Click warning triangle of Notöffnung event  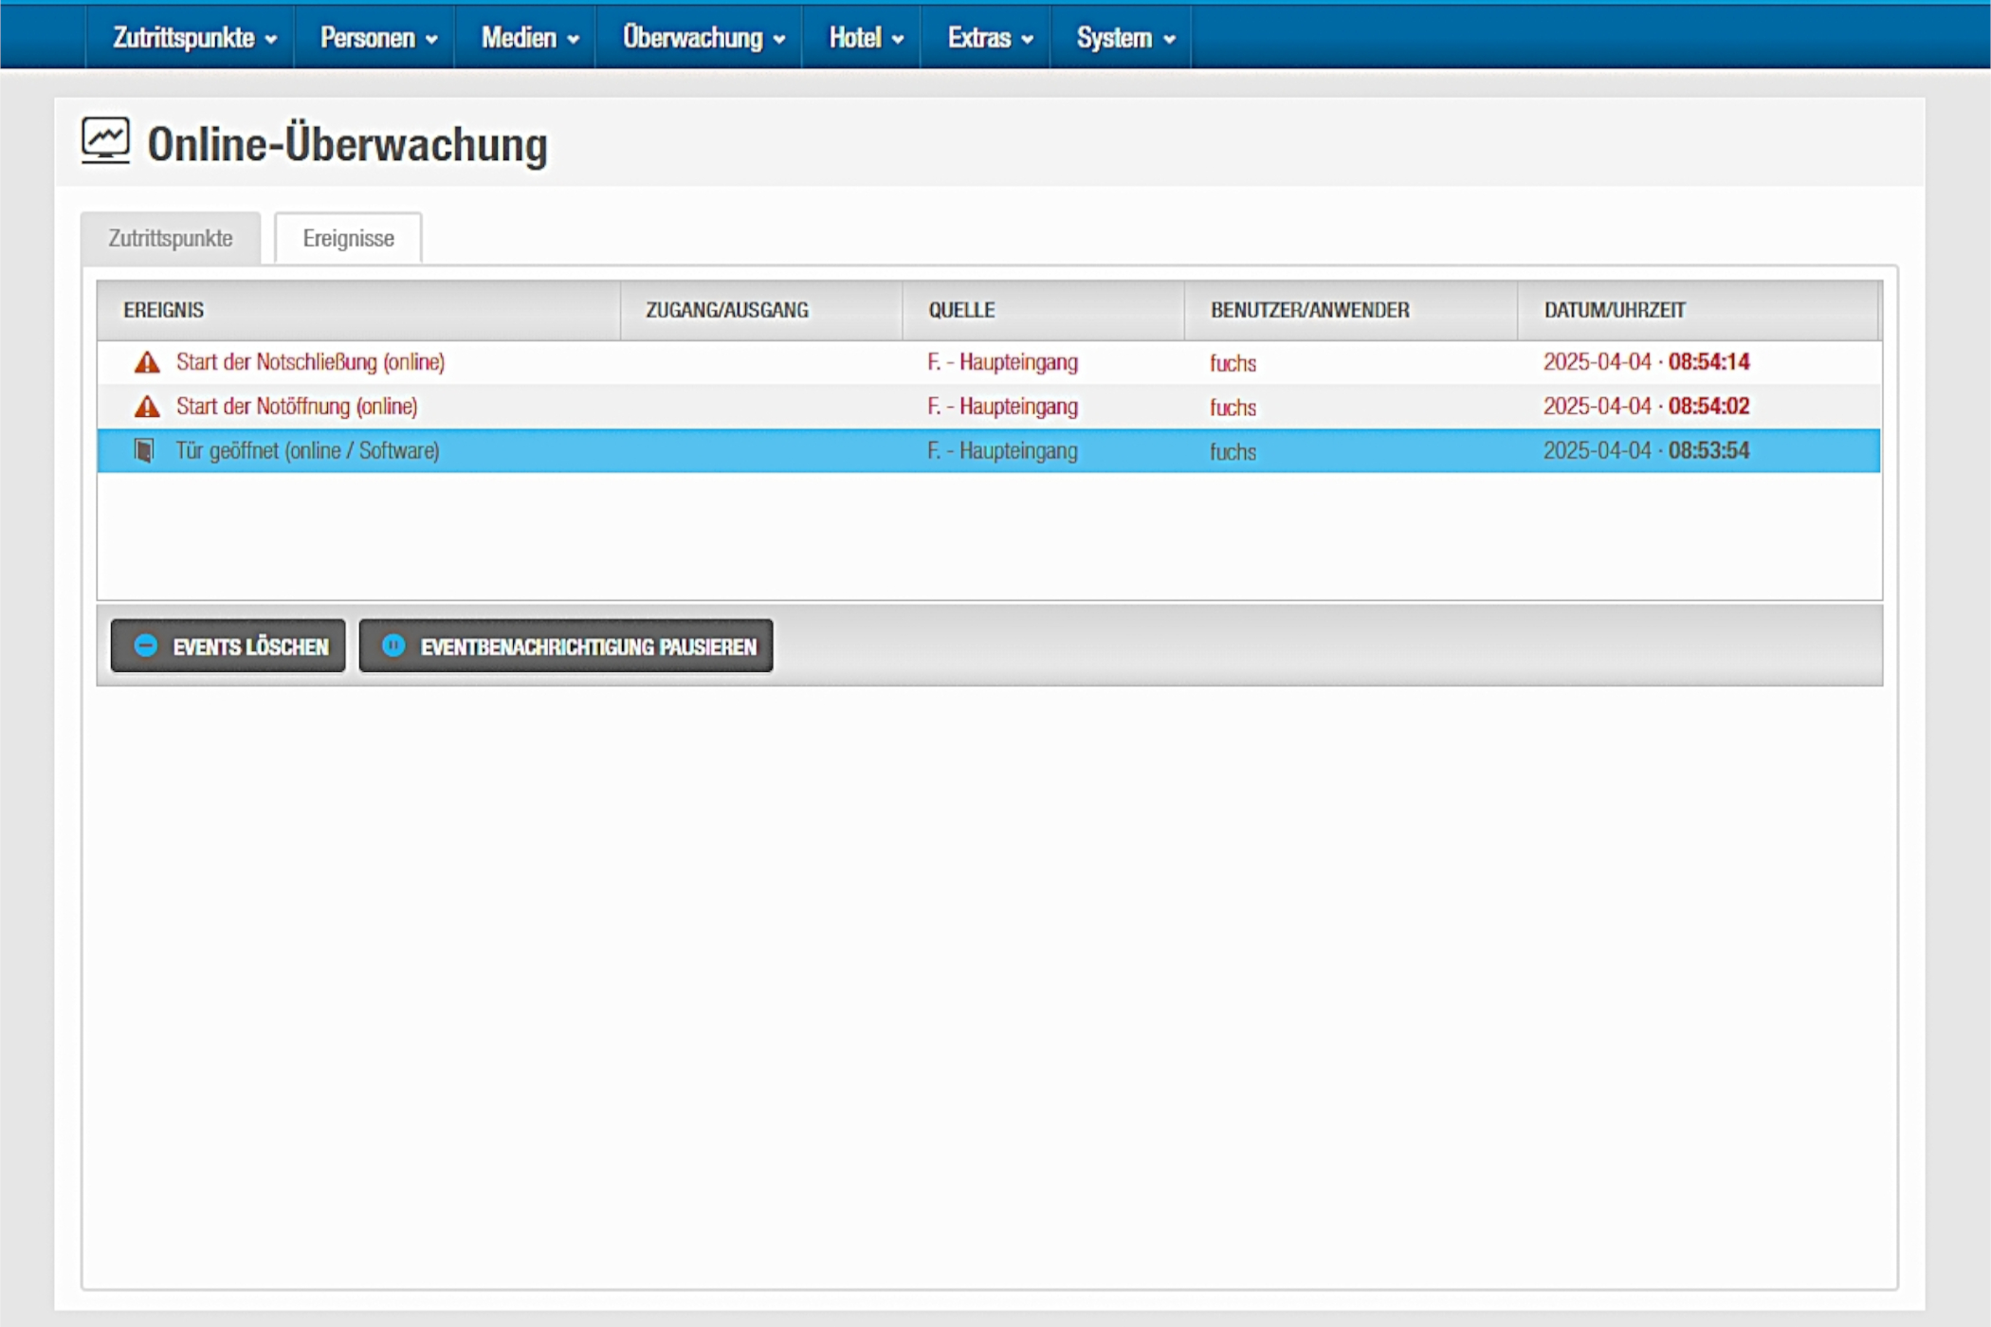tap(147, 407)
